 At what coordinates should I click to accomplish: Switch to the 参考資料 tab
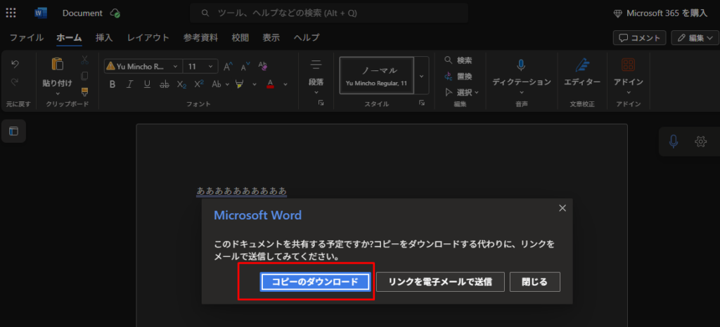click(200, 38)
